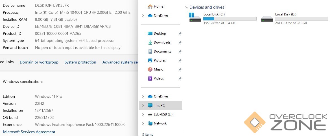The height and width of the screenshot is (136, 330).
Task: Click the This PC monitor icon
Action: click(150, 105)
